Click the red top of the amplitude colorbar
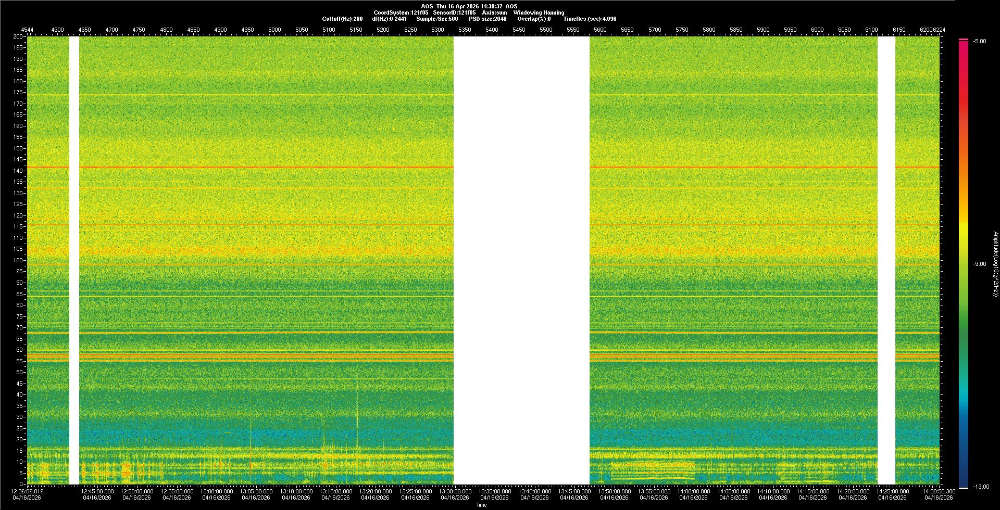1000x510 pixels. (x=963, y=41)
